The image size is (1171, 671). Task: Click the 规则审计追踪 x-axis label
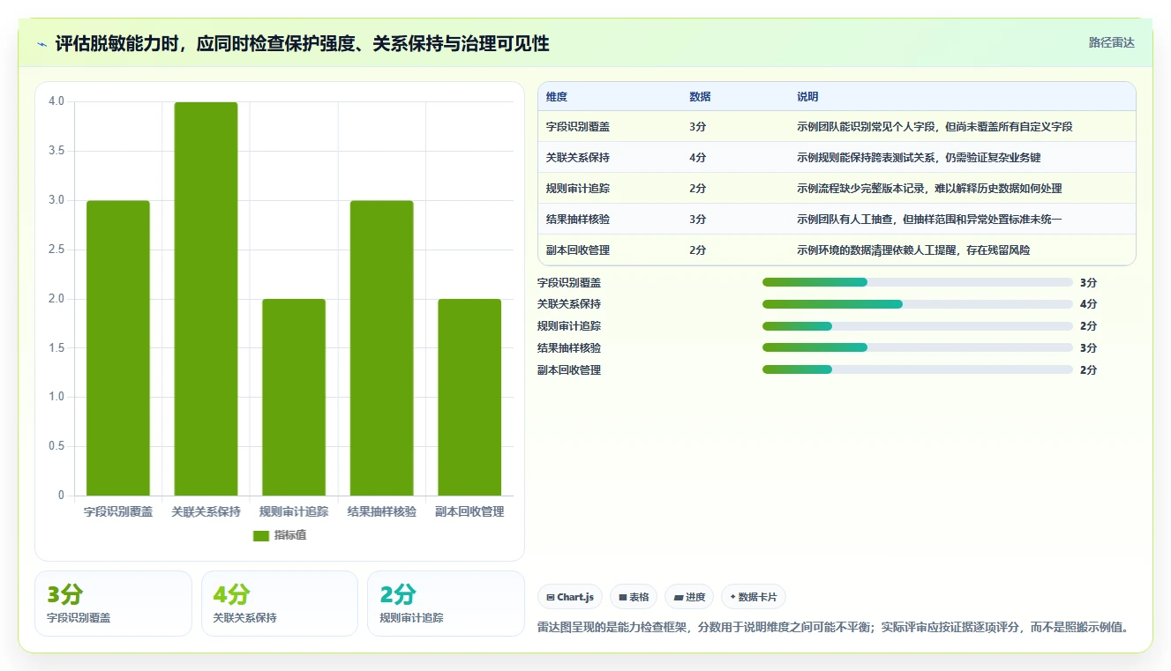click(x=294, y=511)
